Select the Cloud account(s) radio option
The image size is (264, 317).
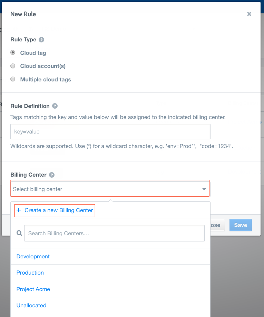pos(13,66)
